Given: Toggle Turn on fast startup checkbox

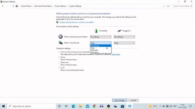Looking at the screenshot, I should (x=59, y=52).
